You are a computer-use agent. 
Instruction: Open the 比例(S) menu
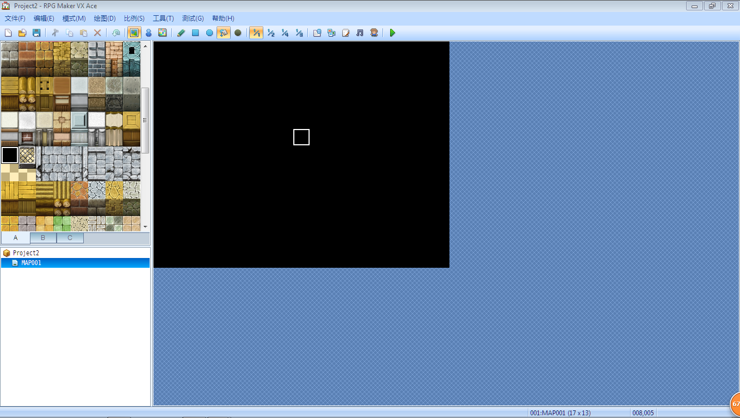click(134, 19)
